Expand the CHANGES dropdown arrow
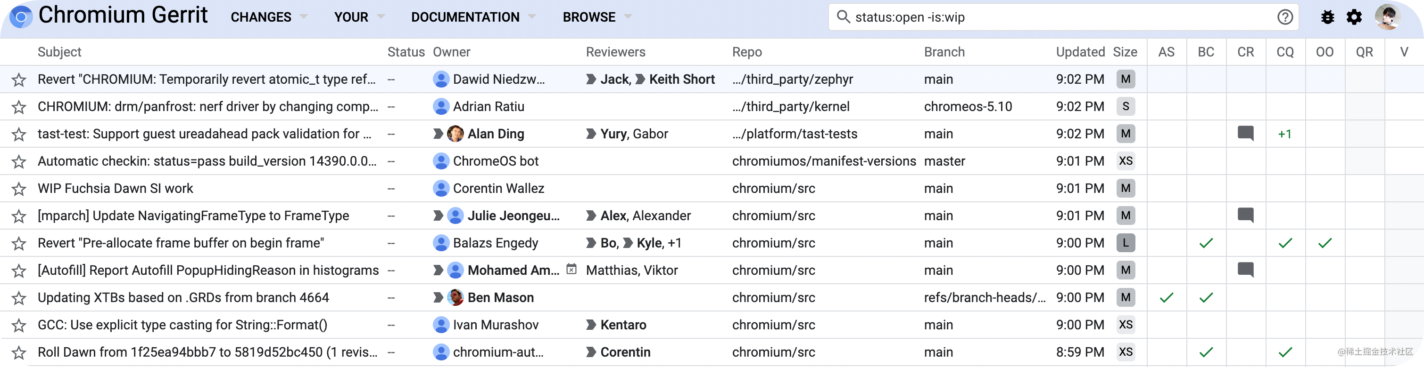The image size is (1424, 367). click(x=304, y=17)
